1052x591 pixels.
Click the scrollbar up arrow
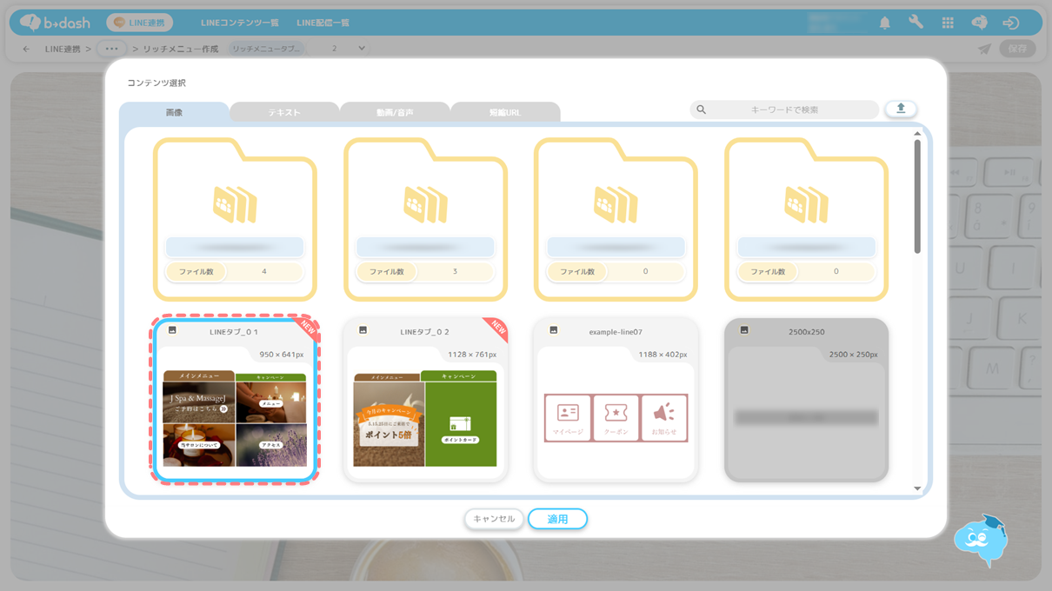[x=917, y=134]
